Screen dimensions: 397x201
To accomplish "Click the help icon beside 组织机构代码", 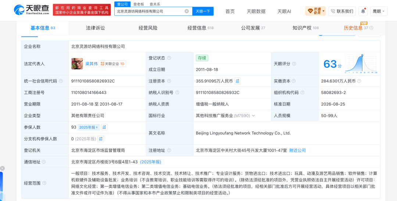I will [x=303, y=92].
